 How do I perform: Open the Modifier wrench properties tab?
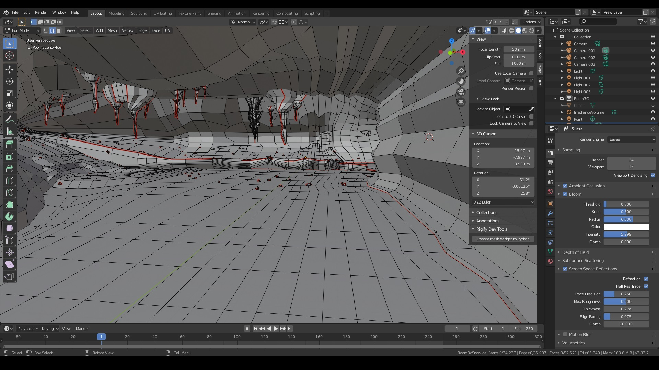(x=550, y=213)
